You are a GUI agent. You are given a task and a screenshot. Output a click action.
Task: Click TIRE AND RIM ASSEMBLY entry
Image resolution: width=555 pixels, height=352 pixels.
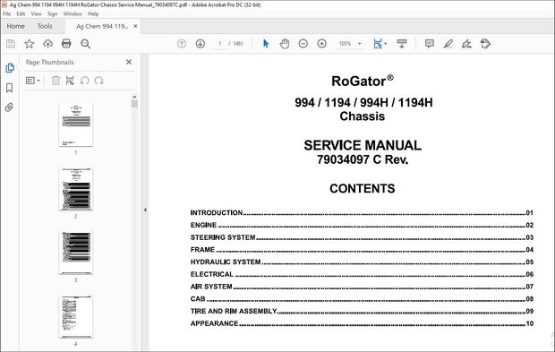(x=362, y=312)
